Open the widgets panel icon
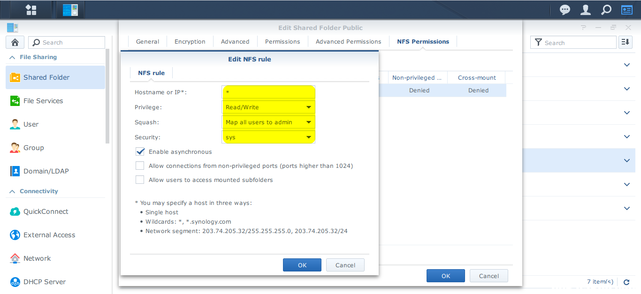This screenshot has height=294, width=641. pyautogui.click(x=626, y=9)
